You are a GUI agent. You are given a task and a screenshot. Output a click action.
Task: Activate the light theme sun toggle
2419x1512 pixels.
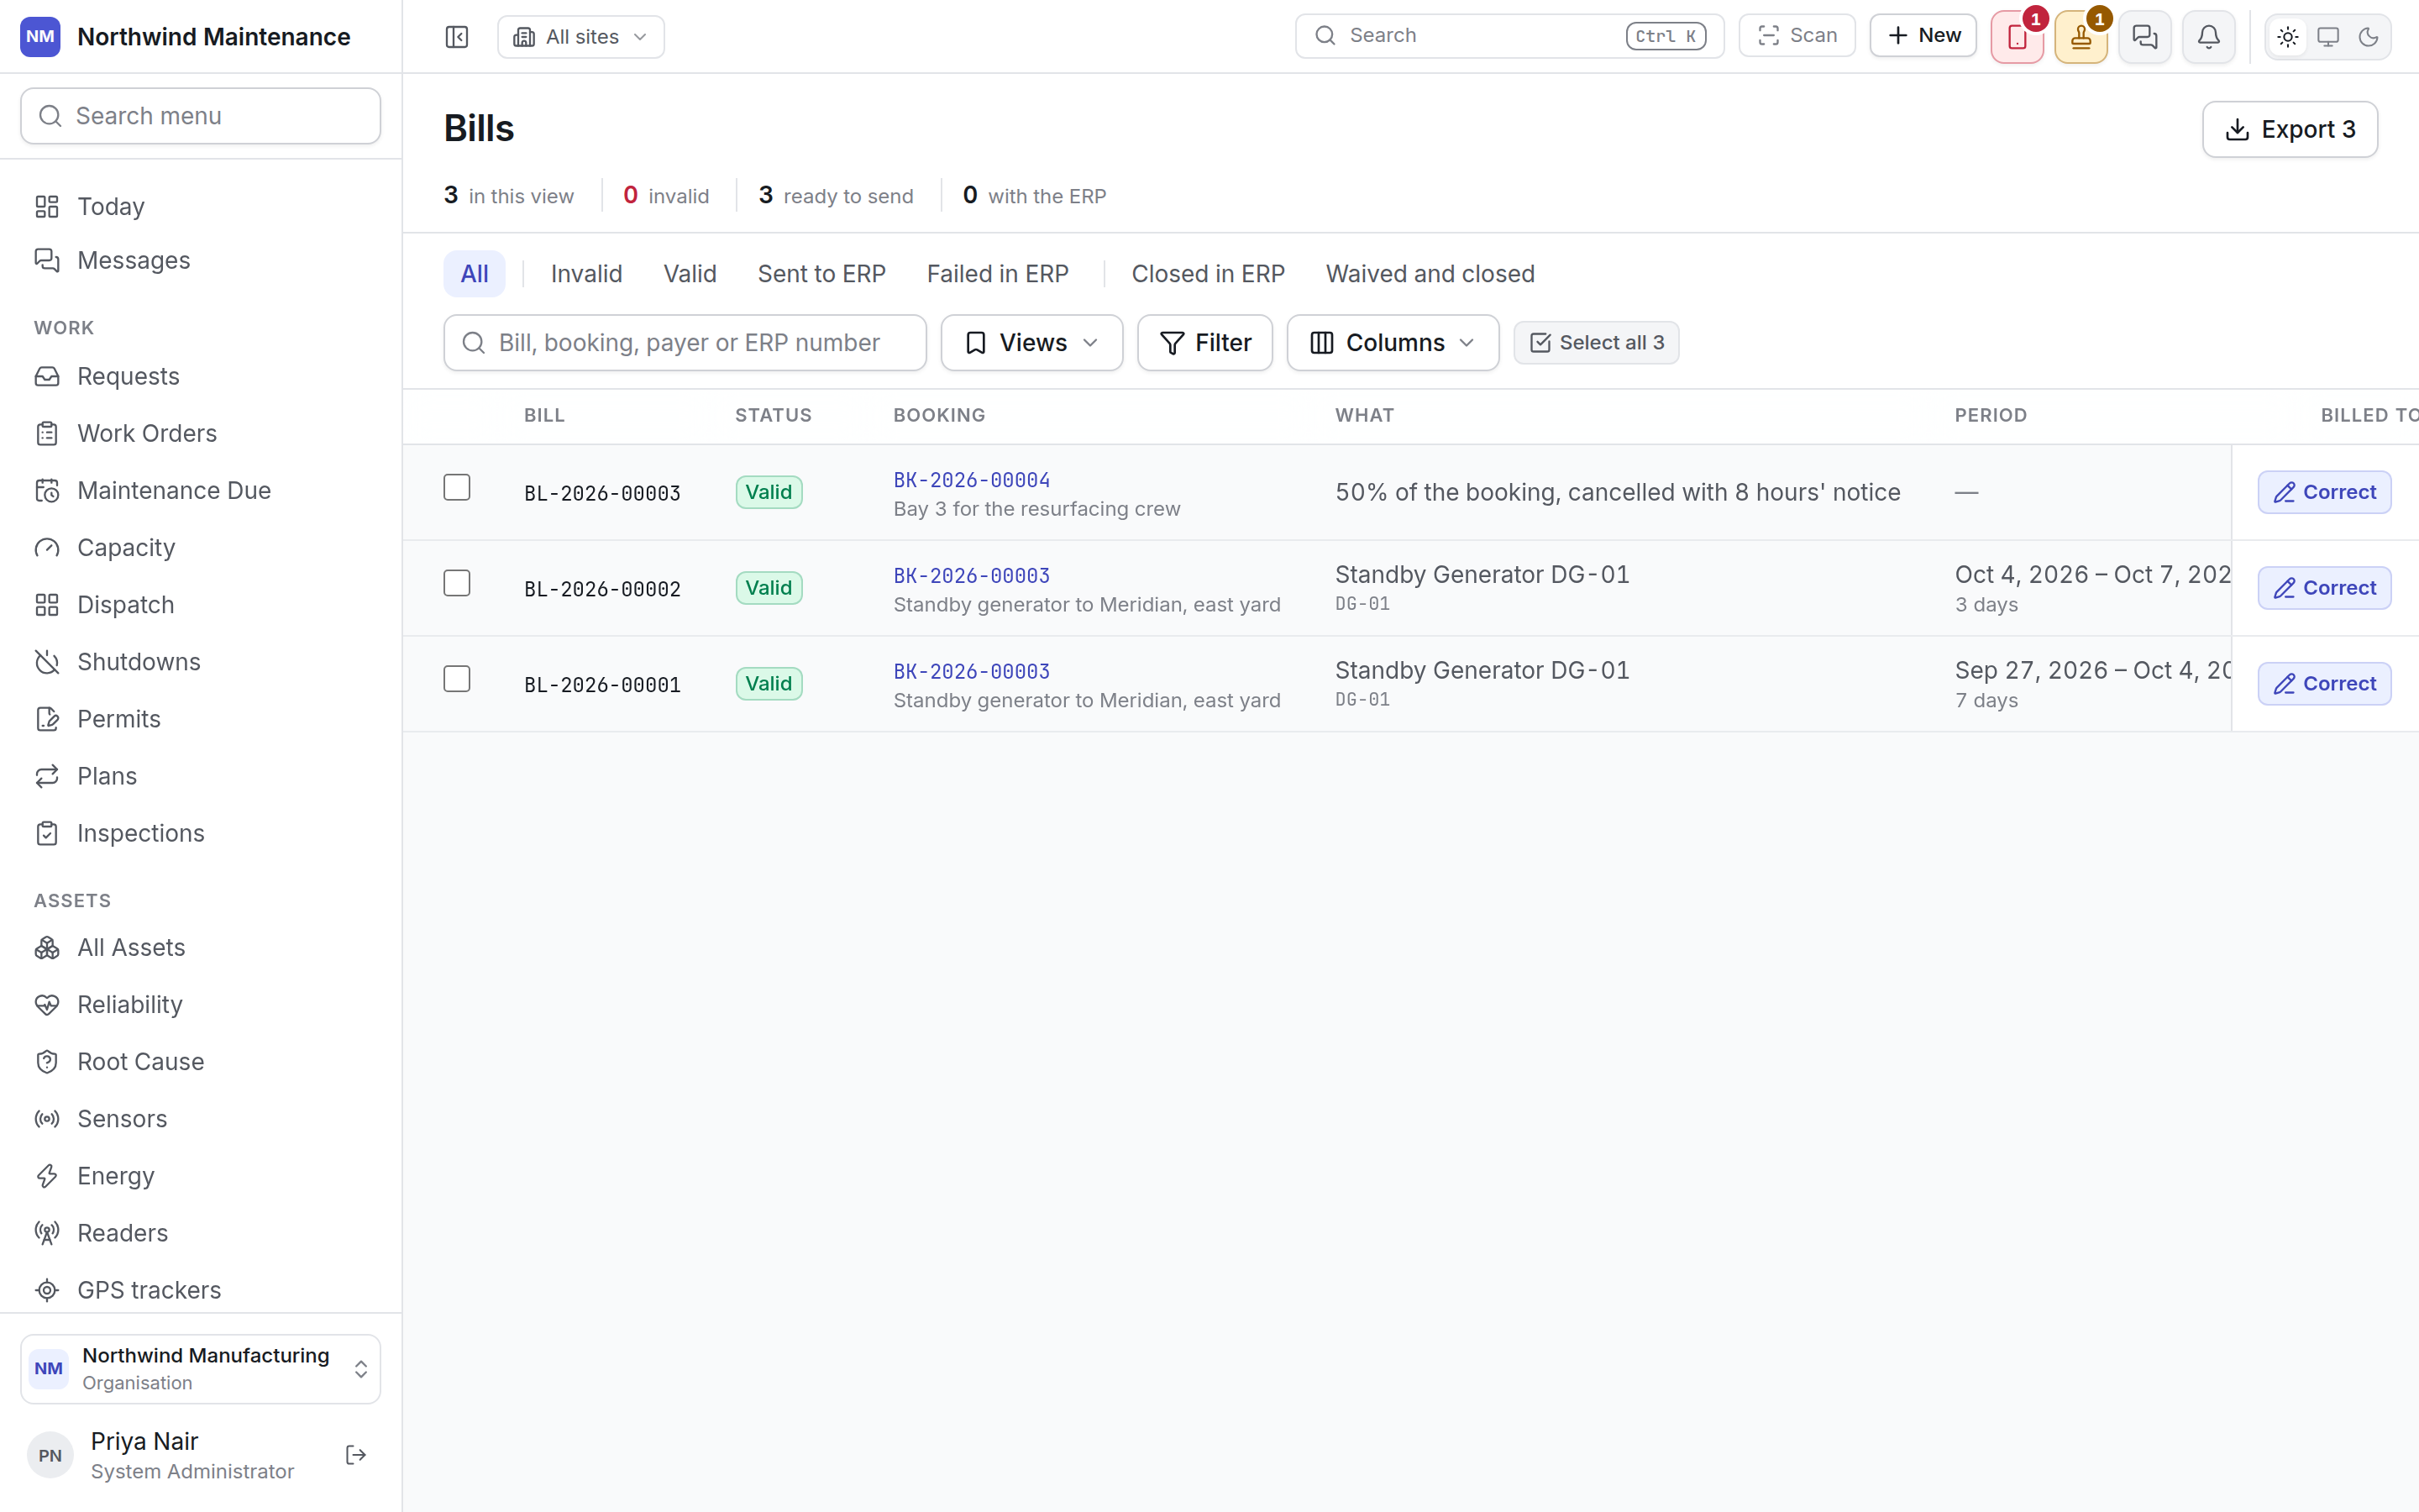point(2287,37)
